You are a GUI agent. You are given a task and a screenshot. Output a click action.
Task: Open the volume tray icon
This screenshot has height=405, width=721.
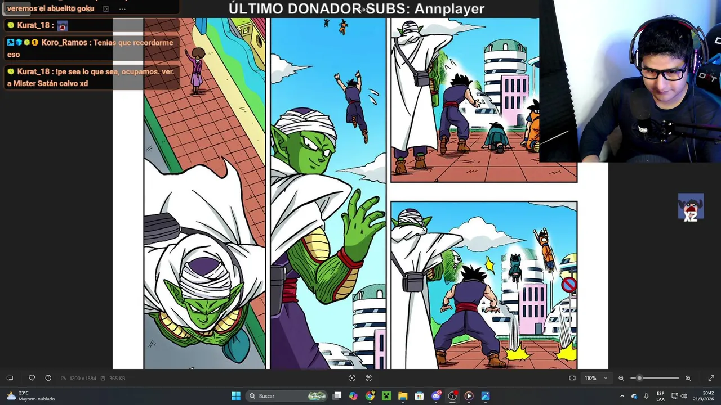[x=683, y=396]
